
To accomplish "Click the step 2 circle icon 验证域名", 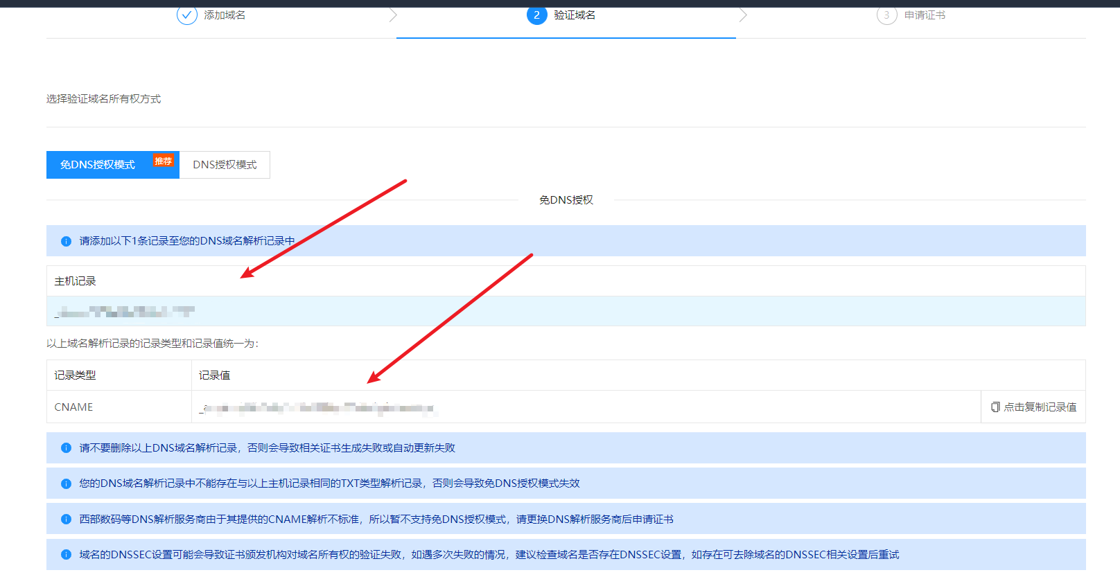I will [537, 15].
